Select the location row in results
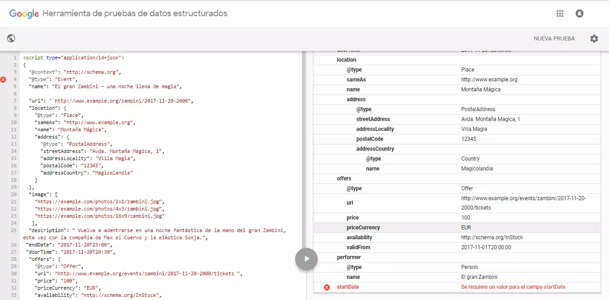Image resolution: width=609 pixels, height=300 pixels. click(x=457, y=60)
